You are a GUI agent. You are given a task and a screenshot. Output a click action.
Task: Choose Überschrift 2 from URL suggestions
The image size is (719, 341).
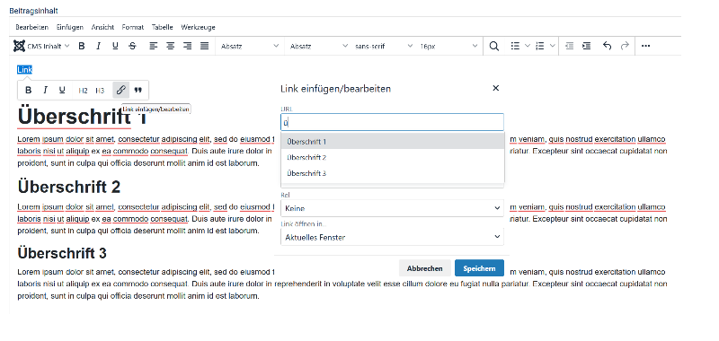[393, 157]
